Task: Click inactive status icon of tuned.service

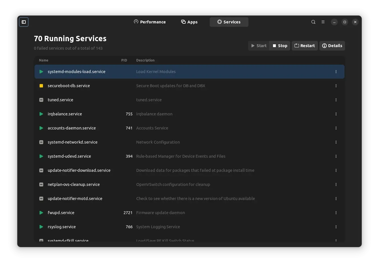Action: point(41,100)
